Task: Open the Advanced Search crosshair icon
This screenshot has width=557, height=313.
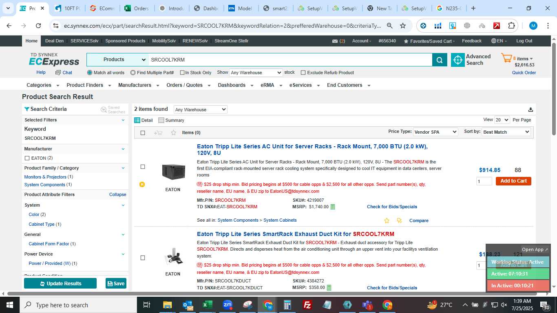Action: point(458,60)
